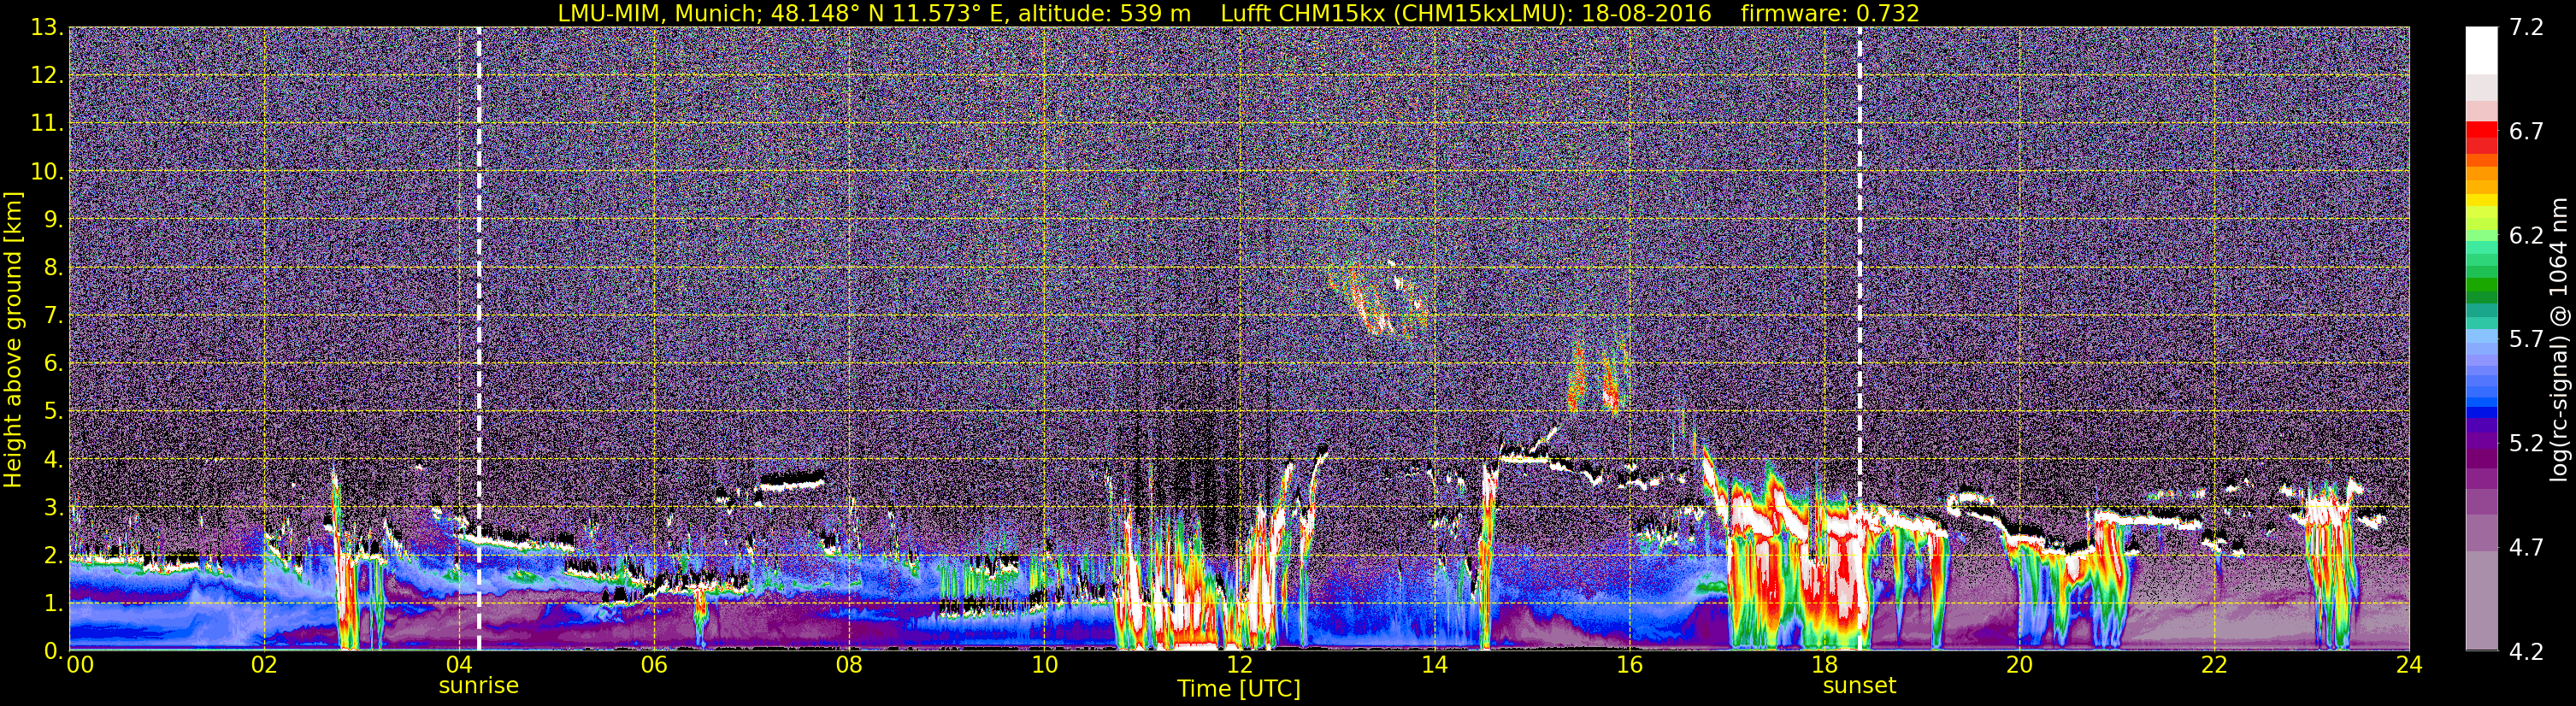2576x706 pixels.
Task: Click the 00 tick label on the time axis
Action: click(x=80, y=665)
